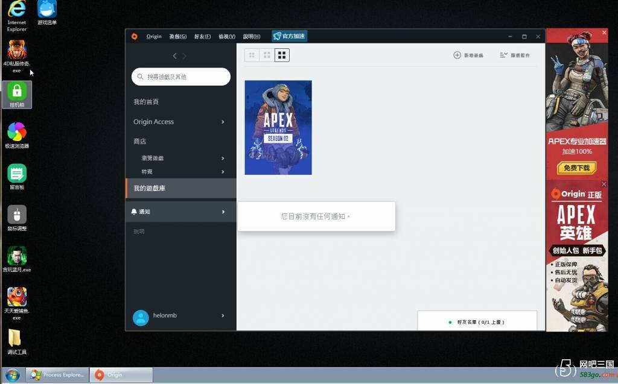Switch to large tile view
618x384 pixels.
tap(282, 55)
